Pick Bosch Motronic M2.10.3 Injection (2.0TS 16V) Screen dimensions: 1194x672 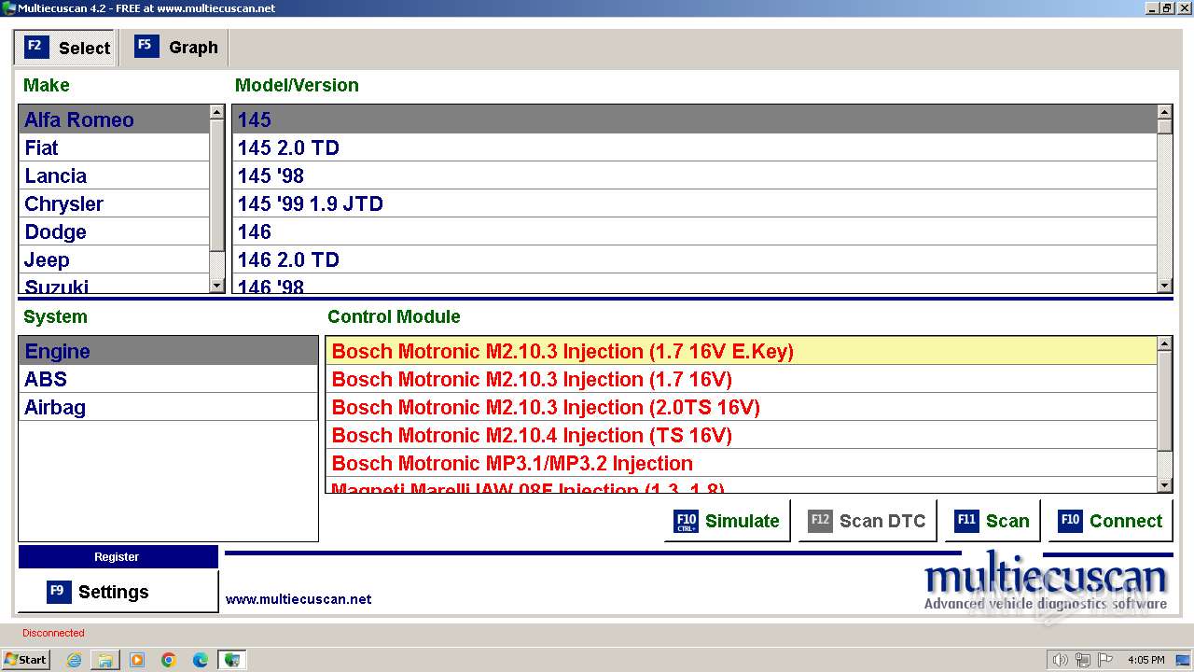(x=742, y=407)
